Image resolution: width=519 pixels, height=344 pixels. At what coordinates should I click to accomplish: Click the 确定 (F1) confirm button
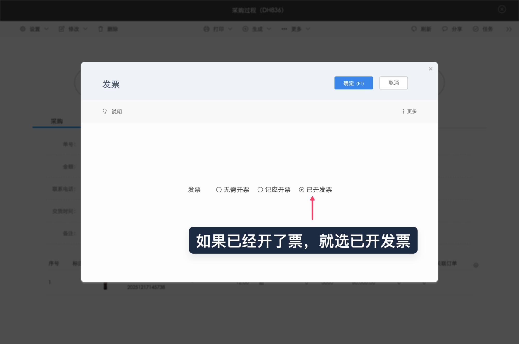(354, 83)
